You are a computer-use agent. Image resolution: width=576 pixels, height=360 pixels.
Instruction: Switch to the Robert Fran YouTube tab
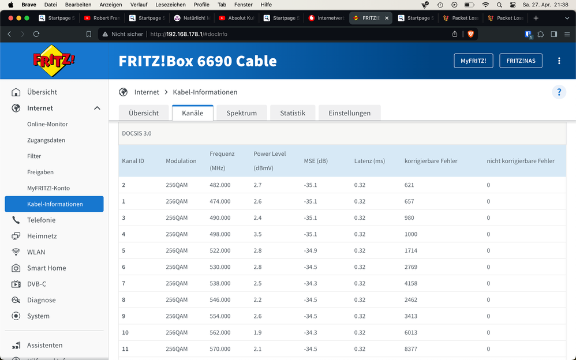pyautogui.click(x=102, y=18)
